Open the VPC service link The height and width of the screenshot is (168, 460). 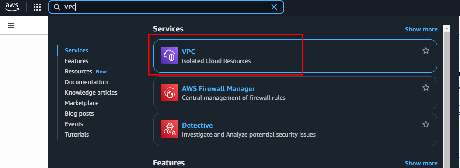coord(188,52)
